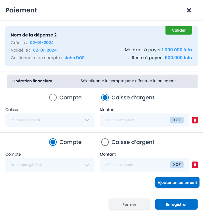Click the XOF currency badge in the first Montant
This screenshot has height=215, width=203.
(177, 120)
